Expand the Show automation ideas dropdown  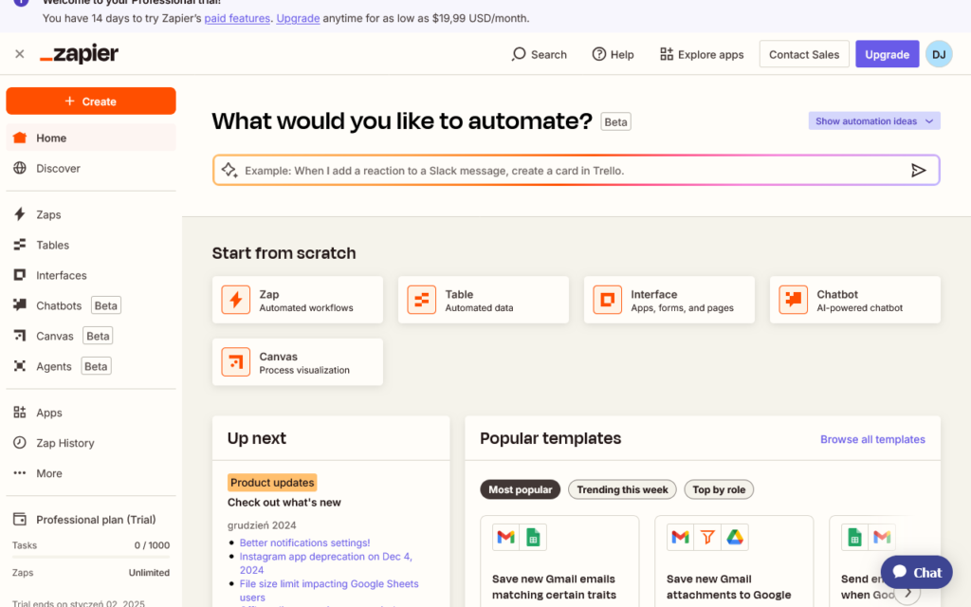[873, 120]
